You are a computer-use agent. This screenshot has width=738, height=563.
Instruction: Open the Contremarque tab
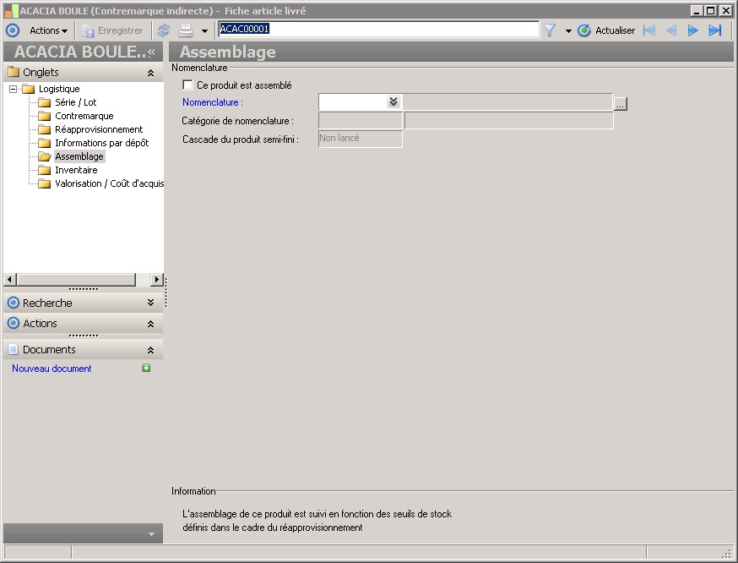click(x=84, y=116)
